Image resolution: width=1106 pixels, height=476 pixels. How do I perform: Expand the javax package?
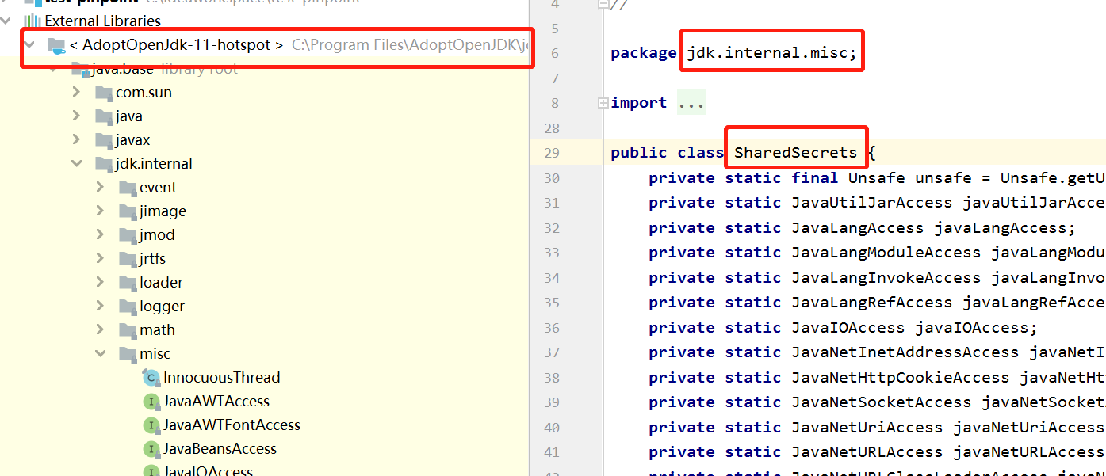pos(76,139)
